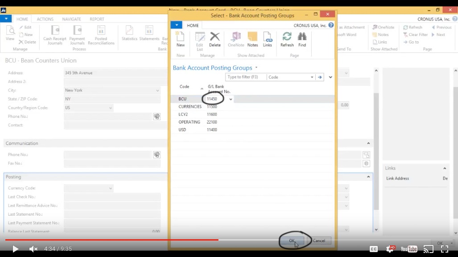Open Cash Receipt Journals
Viewport: 458px width, 257px height.
click(x=54, y=35)
